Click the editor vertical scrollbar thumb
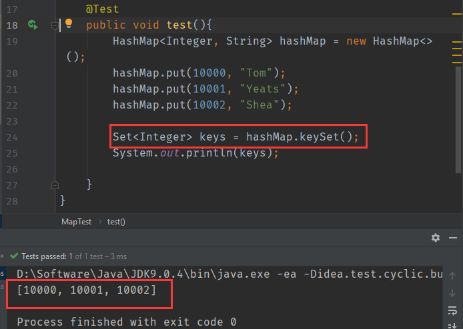463x329 pixels. pos(458,119)
